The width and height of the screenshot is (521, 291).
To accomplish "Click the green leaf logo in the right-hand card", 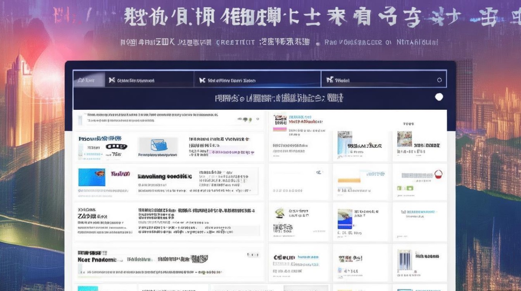I will (x=280, y=213).
